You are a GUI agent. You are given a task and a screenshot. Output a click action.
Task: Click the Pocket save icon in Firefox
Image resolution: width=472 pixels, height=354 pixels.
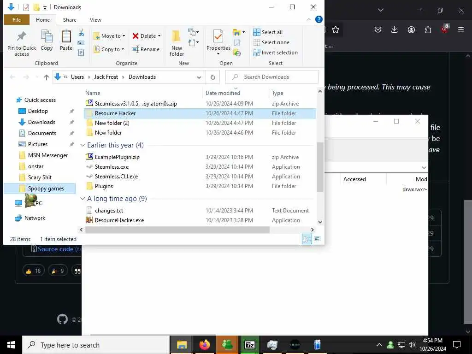click(x=378, y=29)
